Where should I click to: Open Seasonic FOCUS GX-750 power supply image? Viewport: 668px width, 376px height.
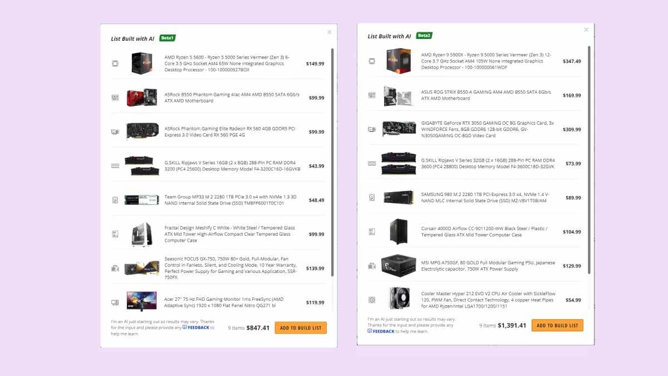click(x=142, y=268)
